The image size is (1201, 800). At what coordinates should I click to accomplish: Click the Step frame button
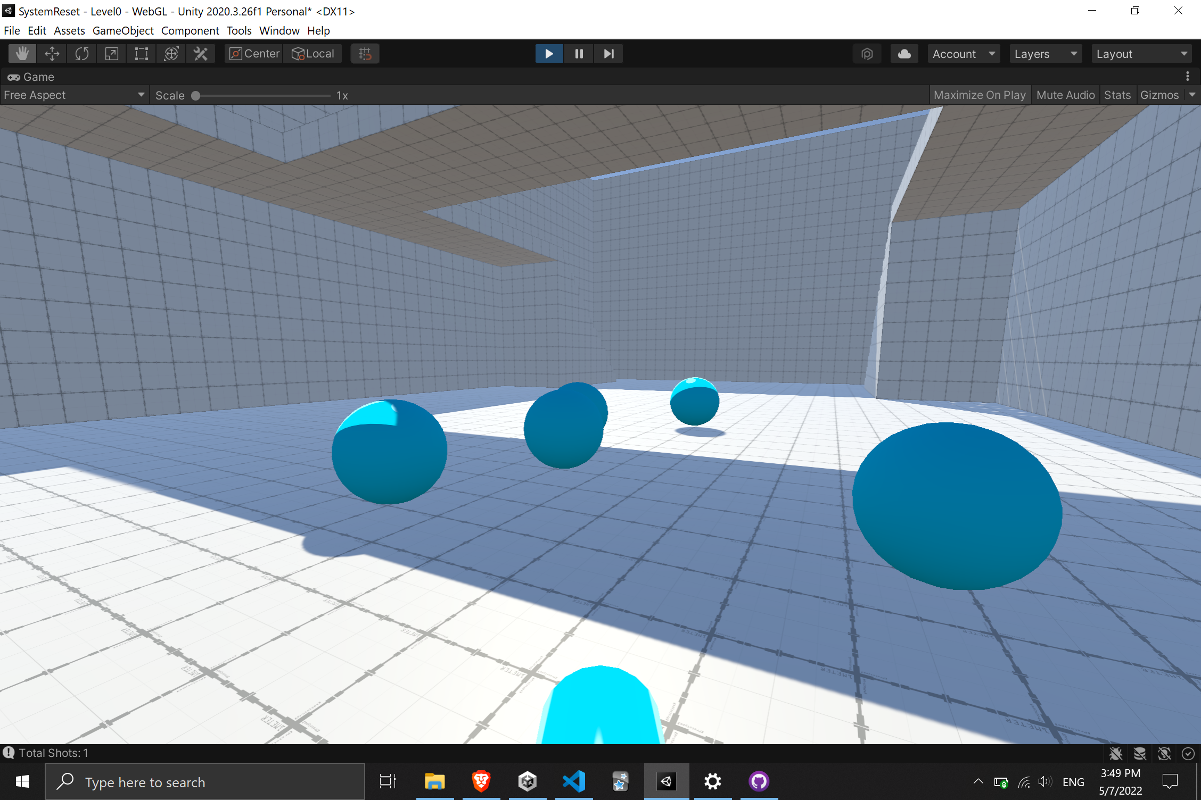click(x=608, y=54)
